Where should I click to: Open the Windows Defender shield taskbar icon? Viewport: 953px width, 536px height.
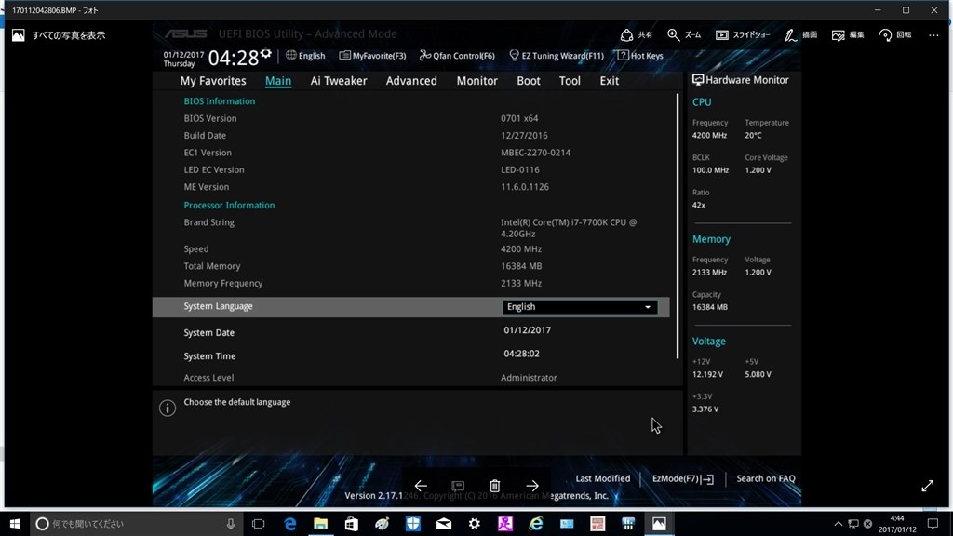pos(412,524)
